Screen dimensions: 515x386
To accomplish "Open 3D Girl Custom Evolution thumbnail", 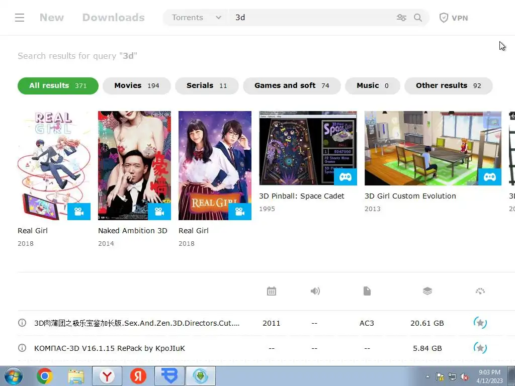I will (433, 148).
